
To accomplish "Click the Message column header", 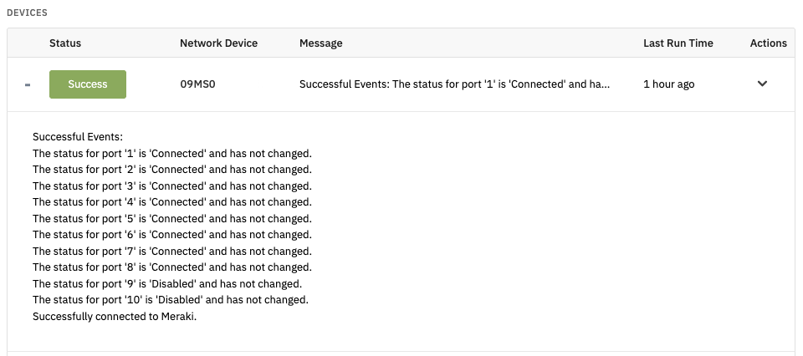I will click(x=321, y=43).
